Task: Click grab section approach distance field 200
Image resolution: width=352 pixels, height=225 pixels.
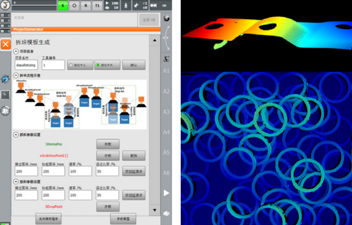Action: 26,171
